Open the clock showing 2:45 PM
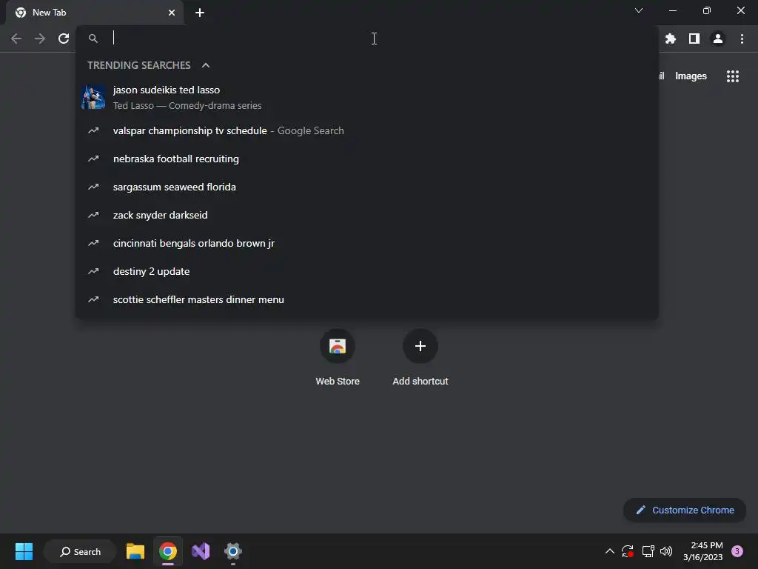This screenshot has height=569, width=758. coord(703,551)
